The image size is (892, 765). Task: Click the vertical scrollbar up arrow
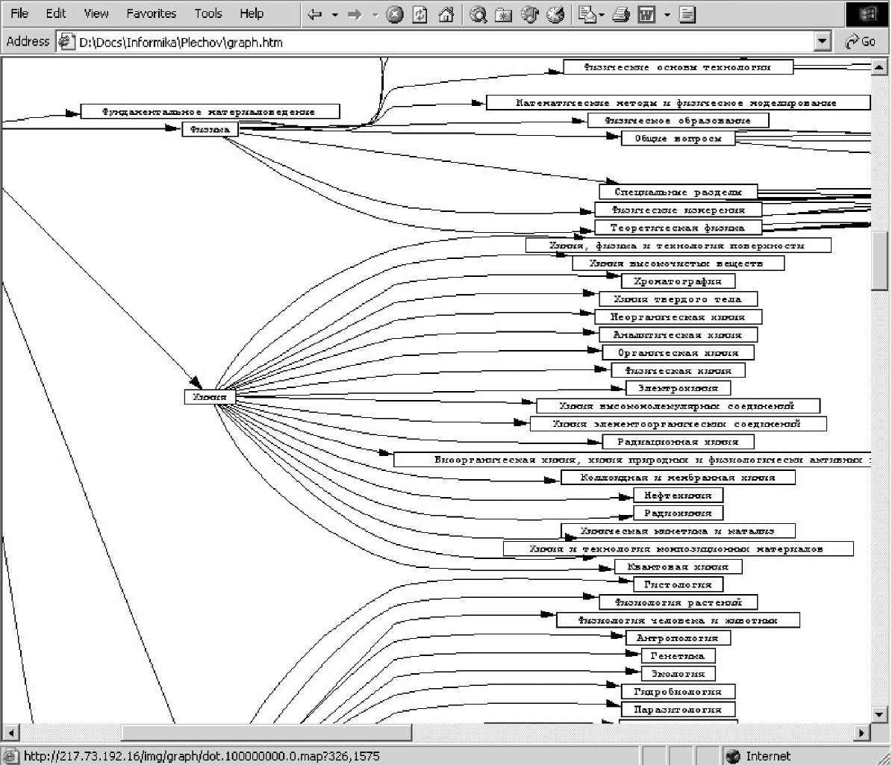coord(879,67)
